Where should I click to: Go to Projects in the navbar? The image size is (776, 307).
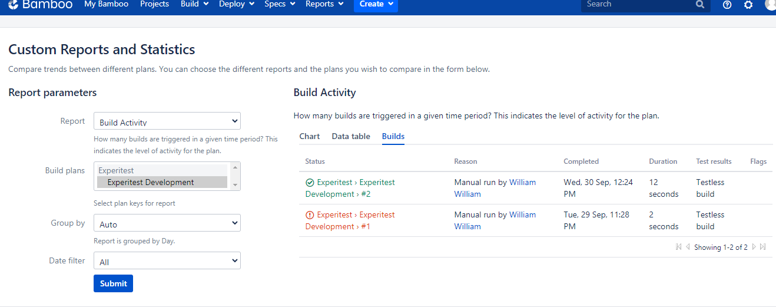(x=154, y=4)
